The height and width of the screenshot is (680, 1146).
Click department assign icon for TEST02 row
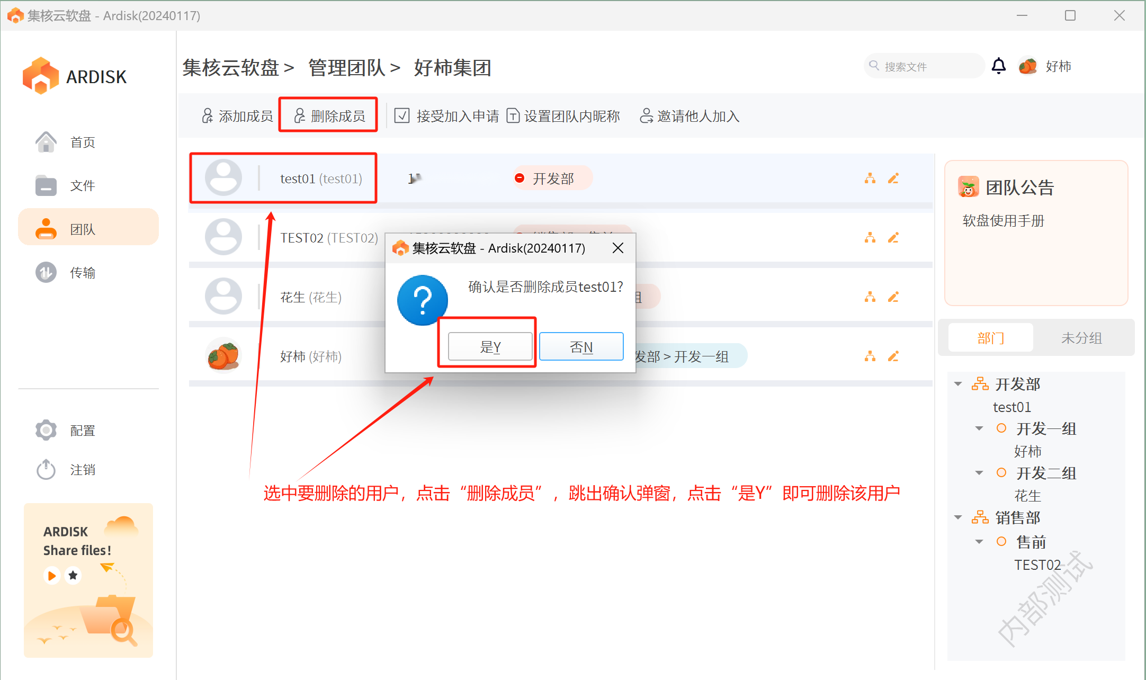click(870, 238)
